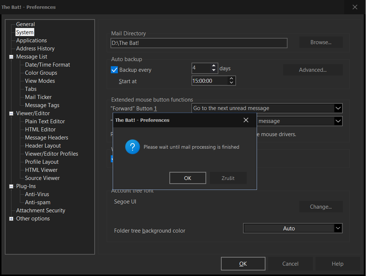Open Mail Ticker settings

38,97
